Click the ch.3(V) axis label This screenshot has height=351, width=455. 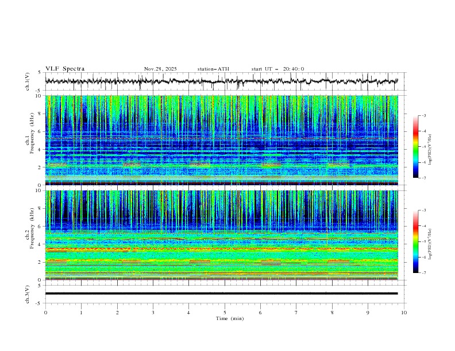coord(28,294)
